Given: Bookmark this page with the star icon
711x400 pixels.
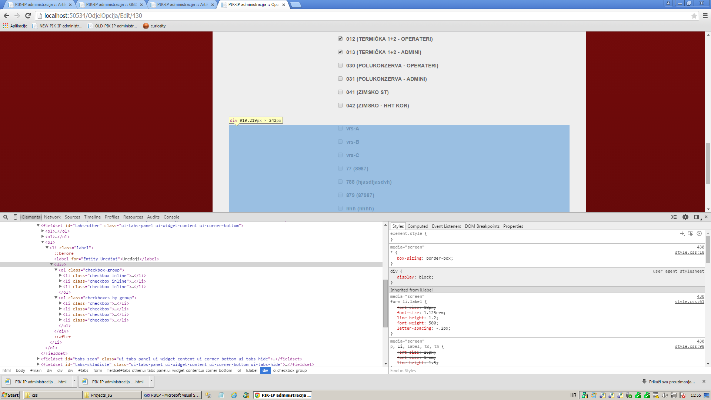Looking at the screenshot, I should click(694, 16).
